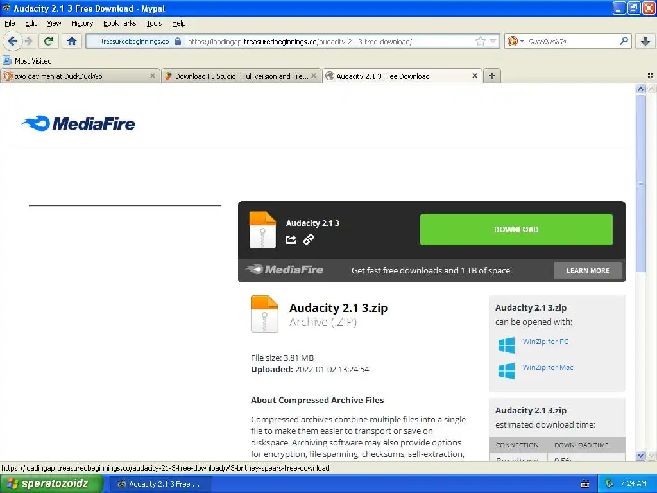Open the URL history dropdown arrow
The width and height of the screenshot is (657, 493).
(493, 41)
